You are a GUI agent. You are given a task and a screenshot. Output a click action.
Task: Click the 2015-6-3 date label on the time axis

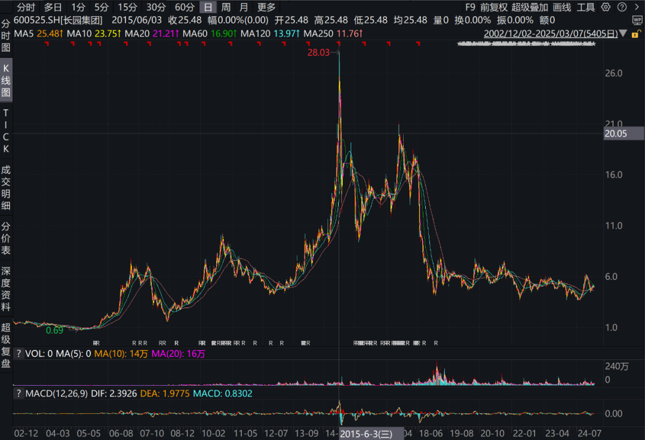tap(367, 434)
